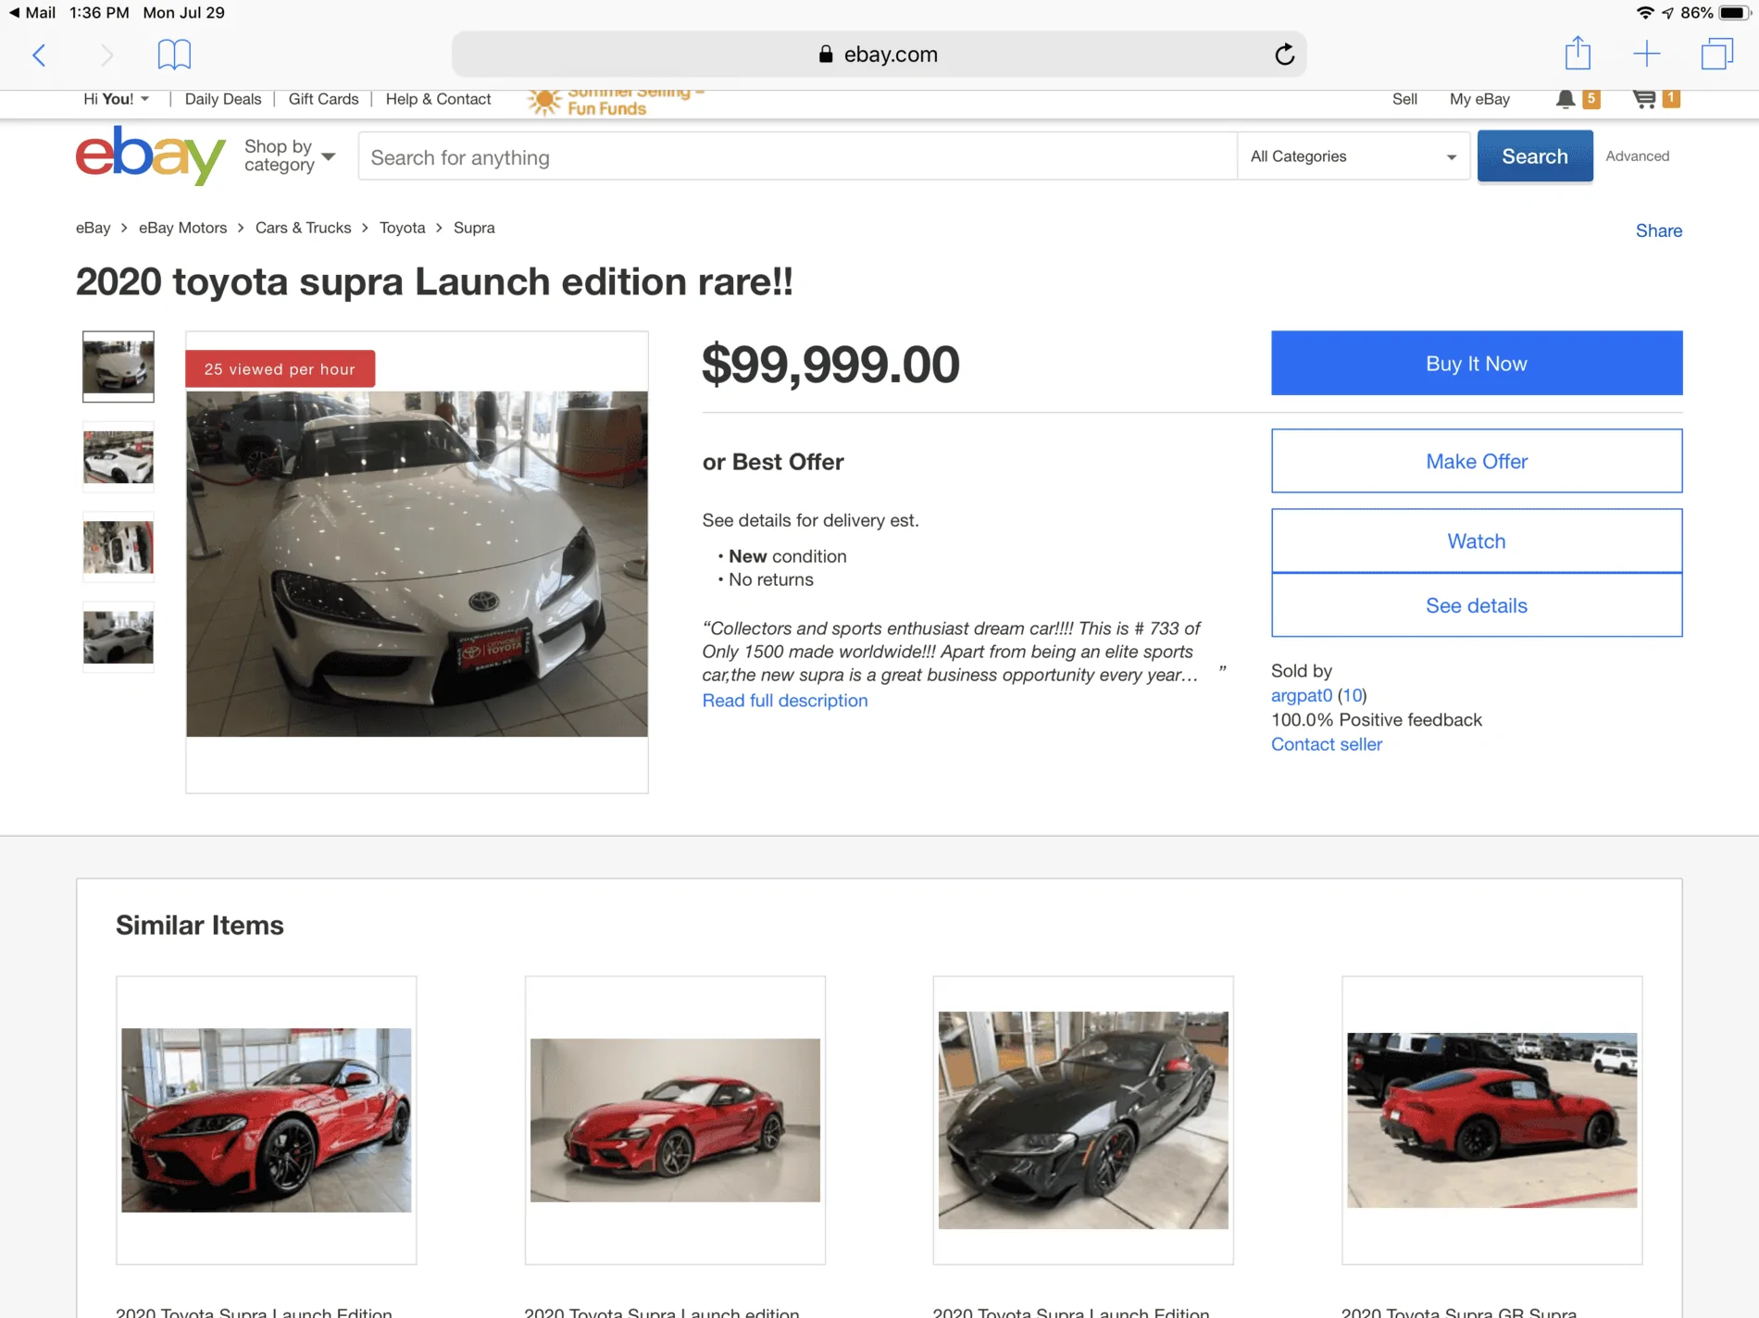Viewport: 1759px width, 1318px height.
Task: Click the $99,999.00 price text
Action: [830, 364]
